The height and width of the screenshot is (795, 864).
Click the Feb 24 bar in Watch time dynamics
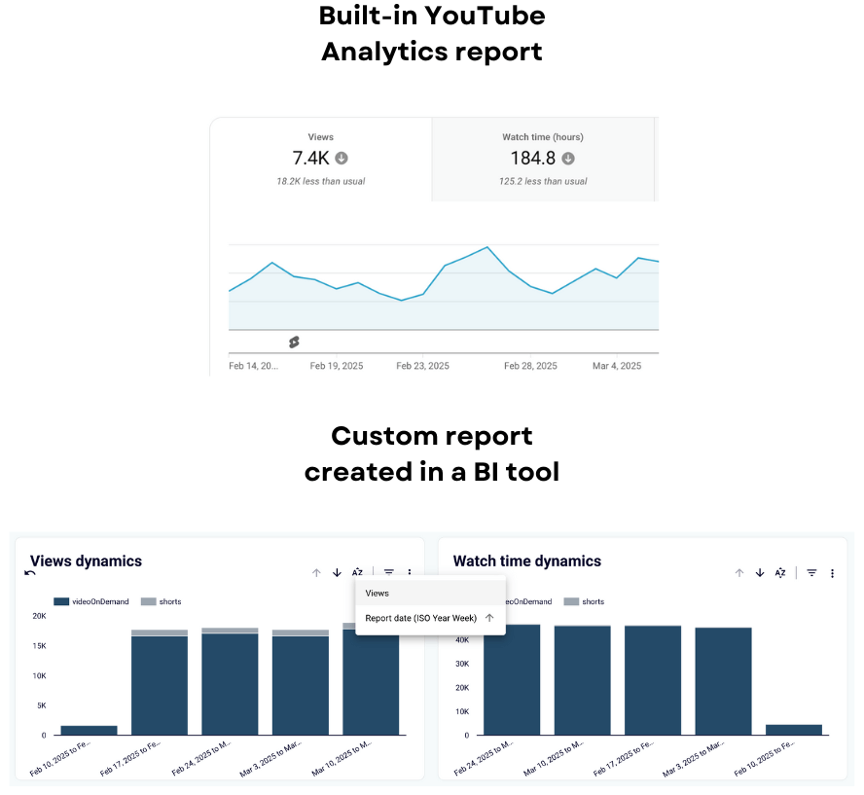pos(512,680)
